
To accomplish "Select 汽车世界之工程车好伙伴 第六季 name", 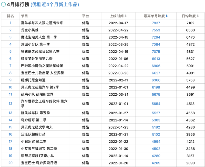I will tap(44, 104).
